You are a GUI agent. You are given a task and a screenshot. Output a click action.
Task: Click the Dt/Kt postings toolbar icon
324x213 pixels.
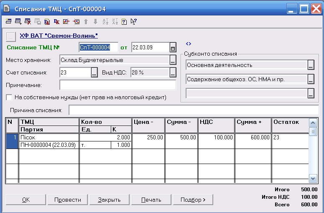pos(57,22)
